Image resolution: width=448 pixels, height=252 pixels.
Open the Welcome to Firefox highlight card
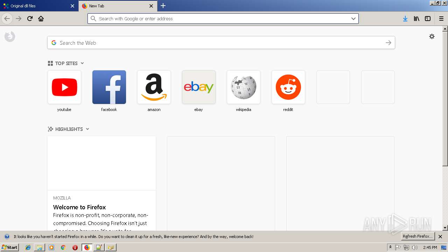coord(101,183)
